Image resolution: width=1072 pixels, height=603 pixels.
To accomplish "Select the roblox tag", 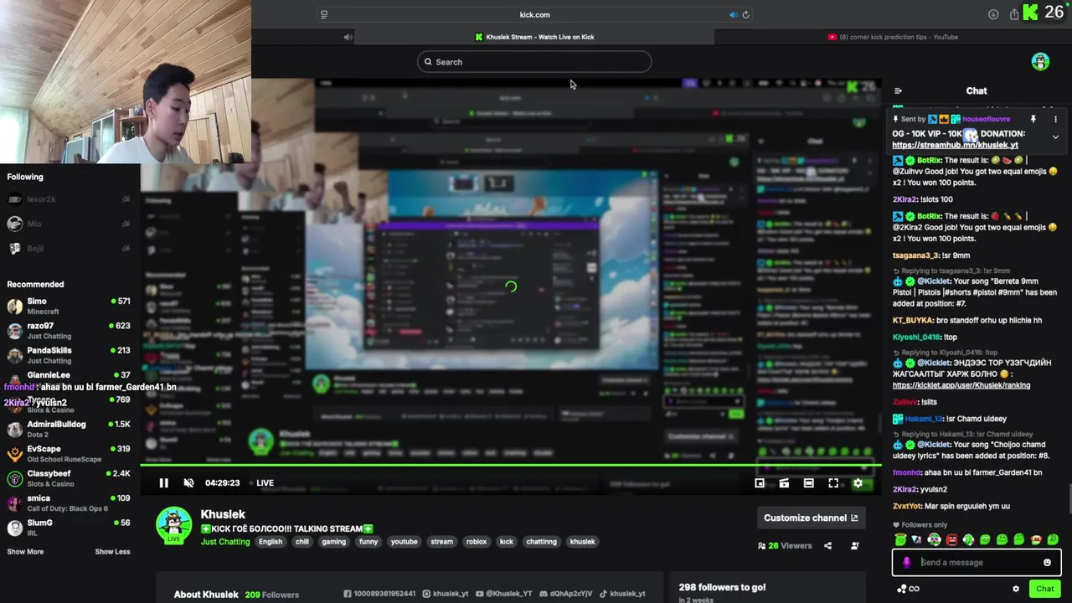I will pos(477,542).
